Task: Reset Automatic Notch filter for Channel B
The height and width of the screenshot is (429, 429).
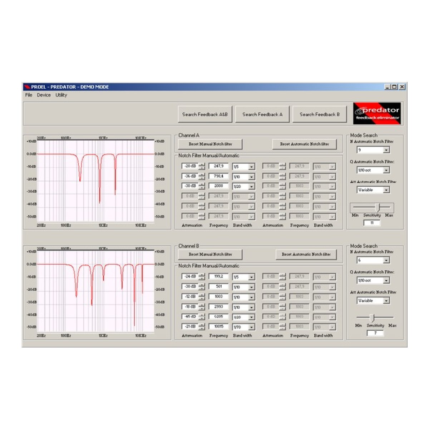Action: 306,255
